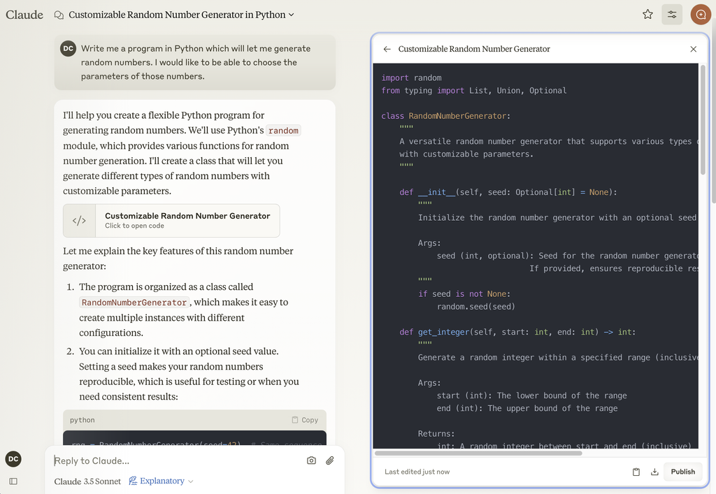
Task: Take a screenshot using the camera icon
Action: point(311,460)
